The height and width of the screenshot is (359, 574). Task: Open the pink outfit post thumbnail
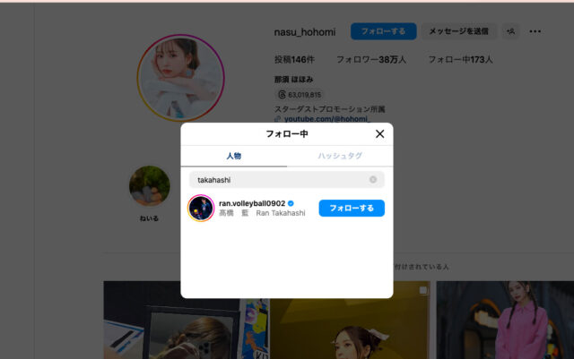505,320
